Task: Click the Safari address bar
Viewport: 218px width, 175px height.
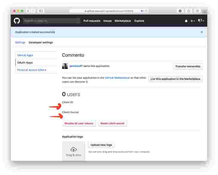Action: (109, 11)
